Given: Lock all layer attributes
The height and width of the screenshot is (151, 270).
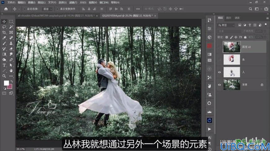Looking at the screenshot, I should coord(245,37).
